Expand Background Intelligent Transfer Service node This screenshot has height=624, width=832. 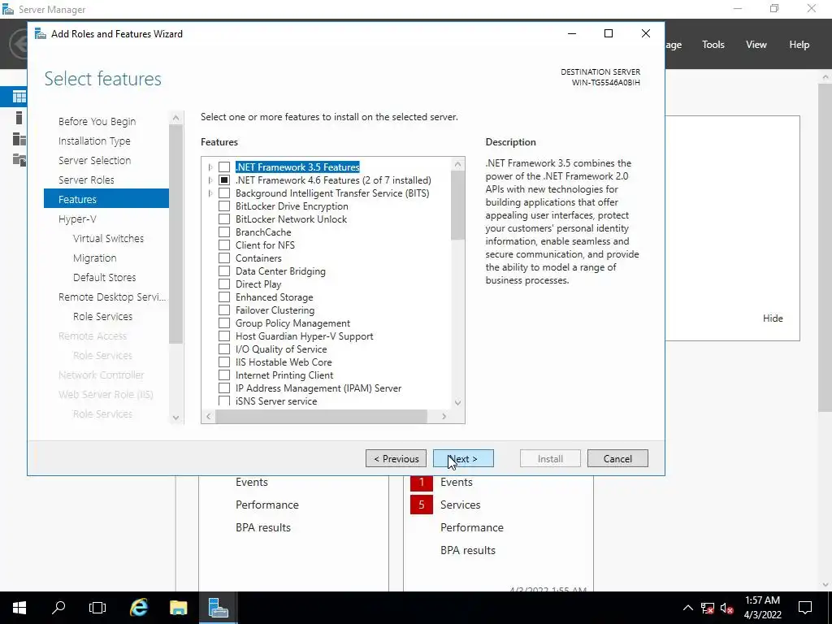click(210, 193)
